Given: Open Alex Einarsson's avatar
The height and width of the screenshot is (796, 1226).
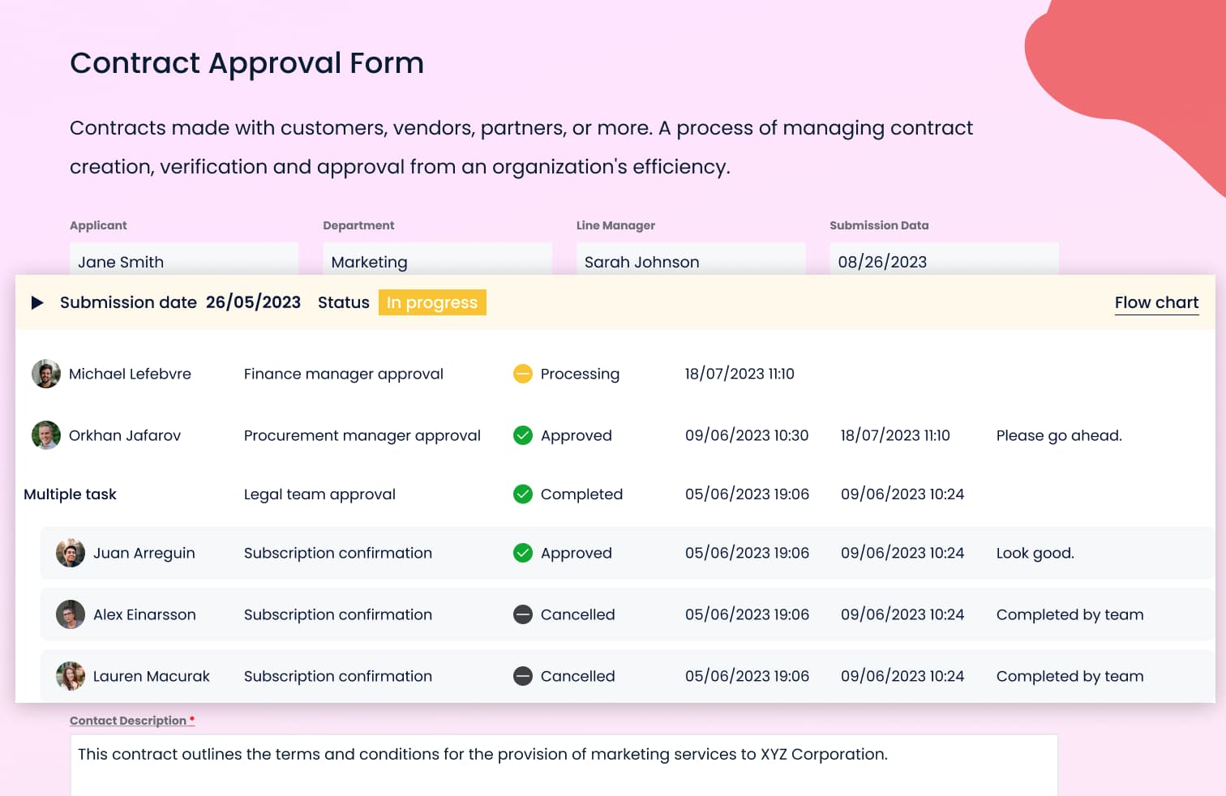Looking at the screenshot, I should tap(71, 614).
